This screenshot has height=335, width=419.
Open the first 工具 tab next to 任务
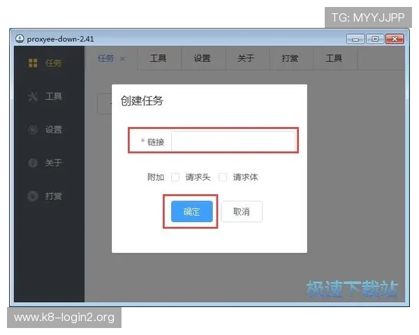pyautogui.click(x=160, y=59)
